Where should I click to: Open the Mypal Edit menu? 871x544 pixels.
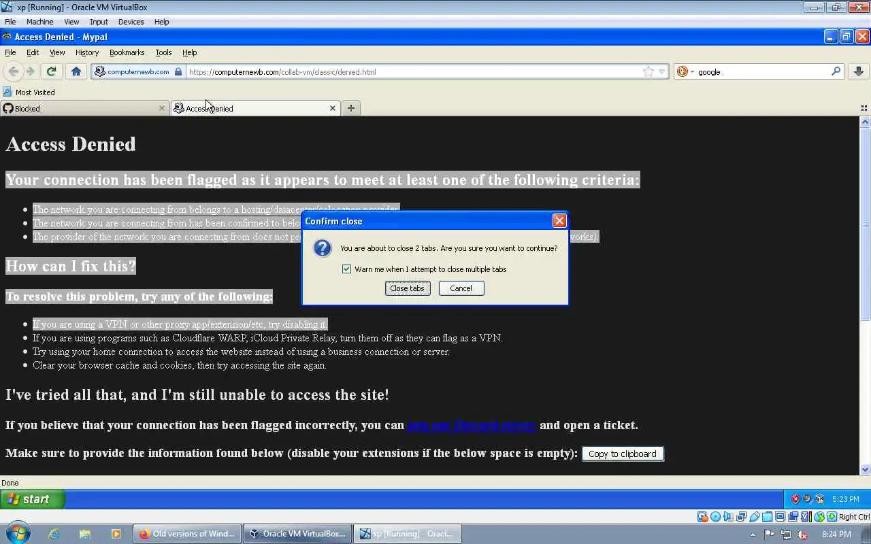[33, 52]
